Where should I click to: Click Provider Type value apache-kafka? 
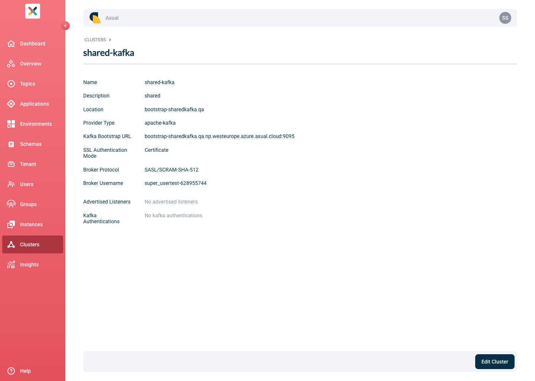(x=160, y=123)
